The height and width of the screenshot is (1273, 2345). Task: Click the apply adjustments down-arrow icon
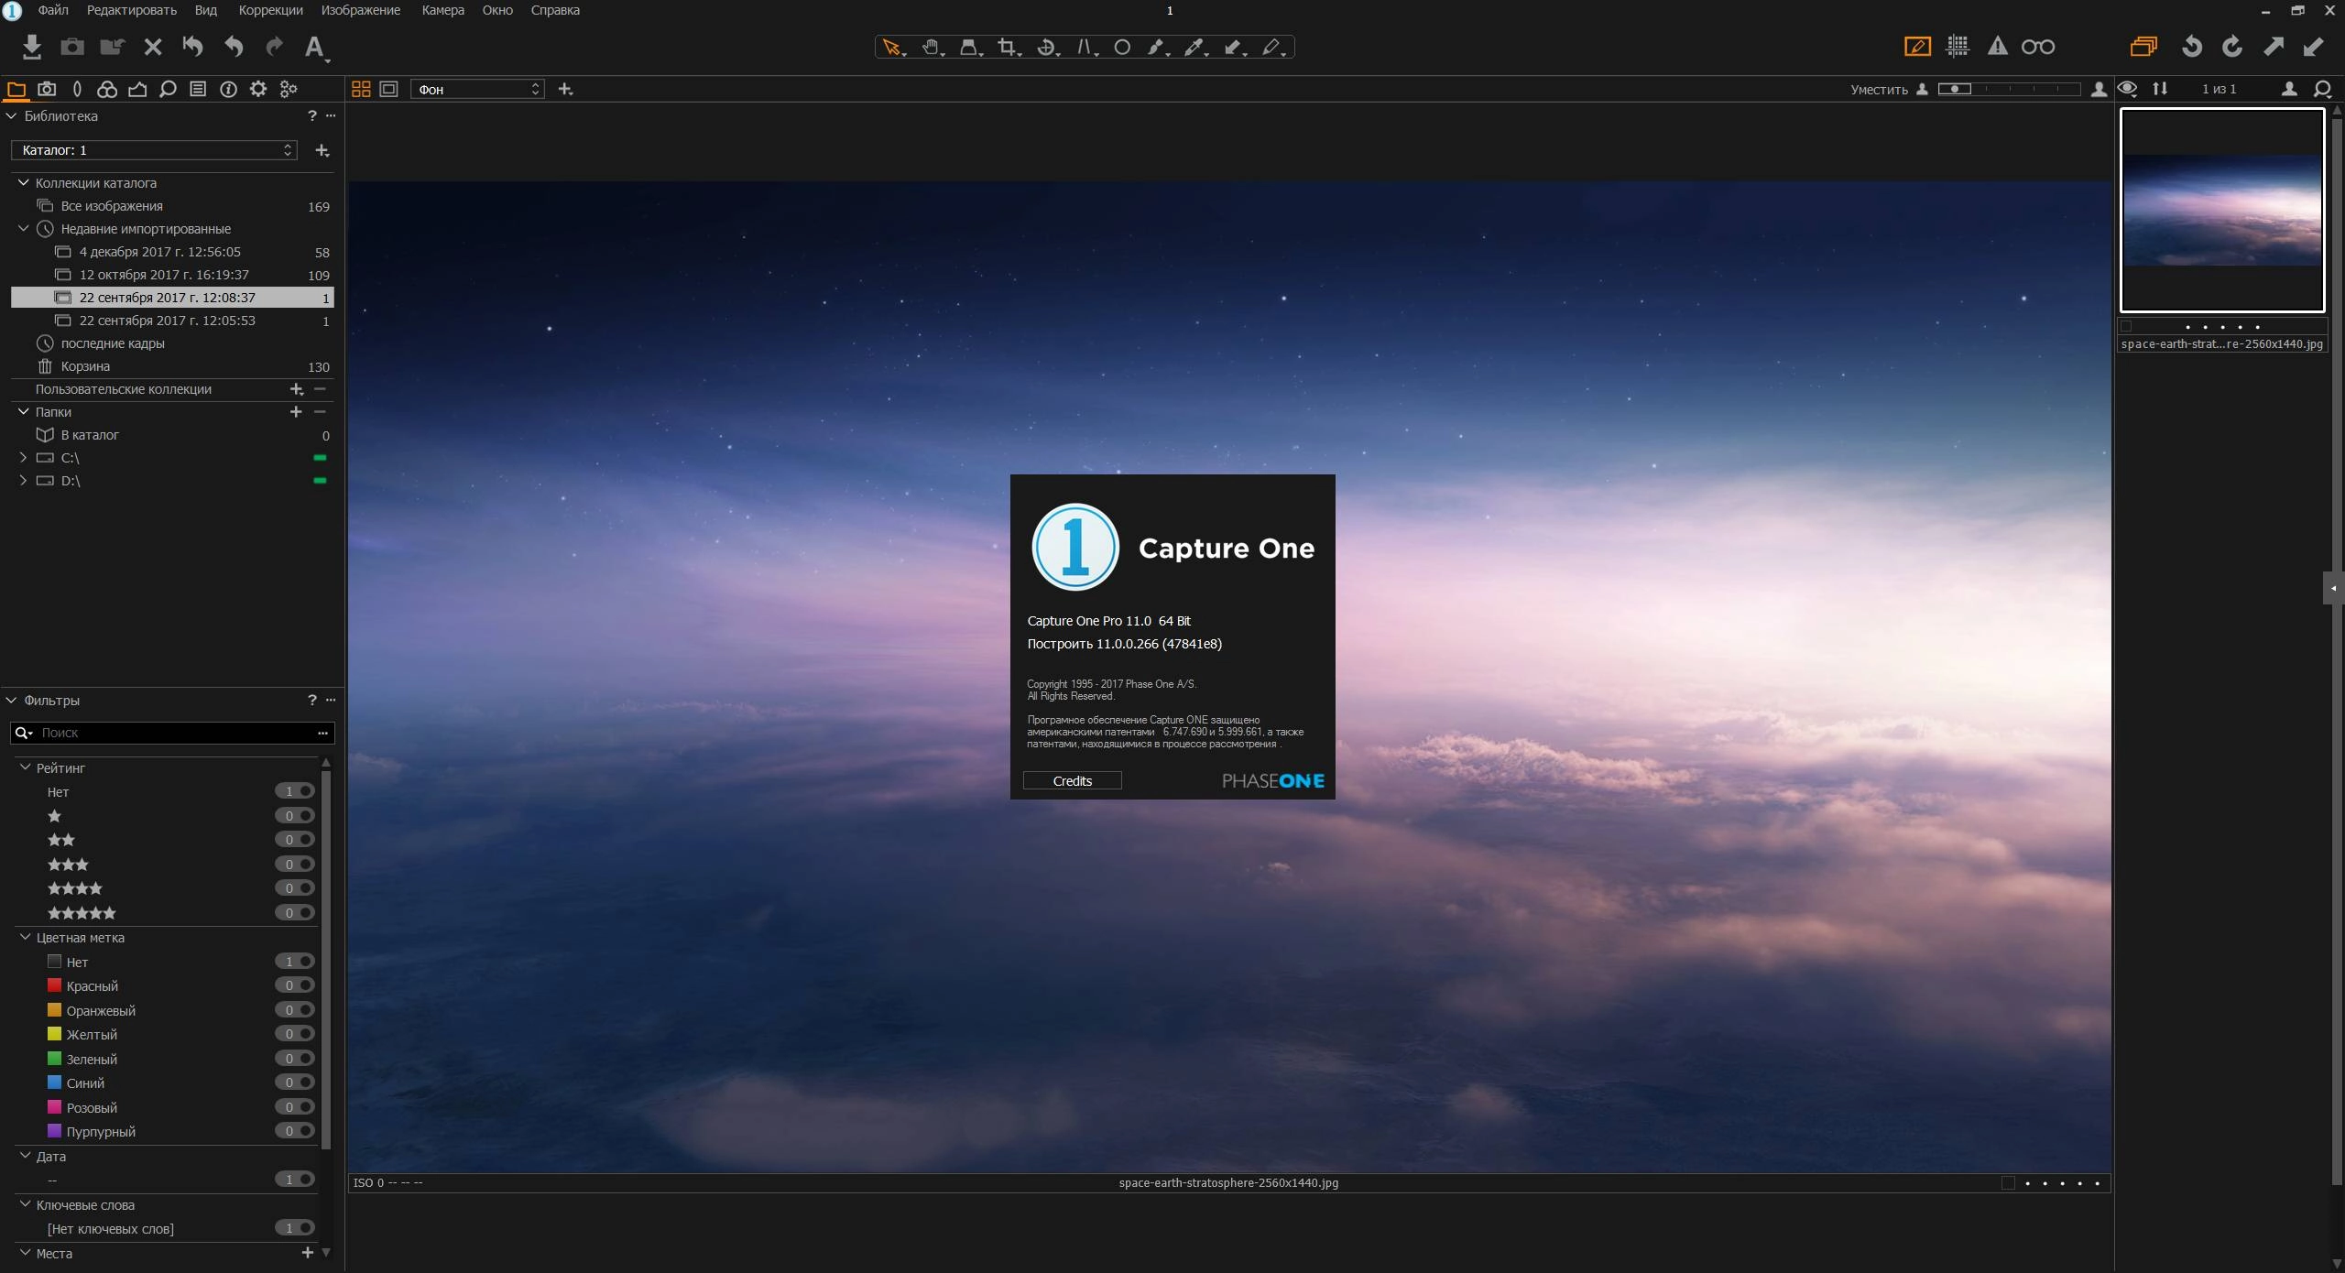click(x=2314, y=47)
